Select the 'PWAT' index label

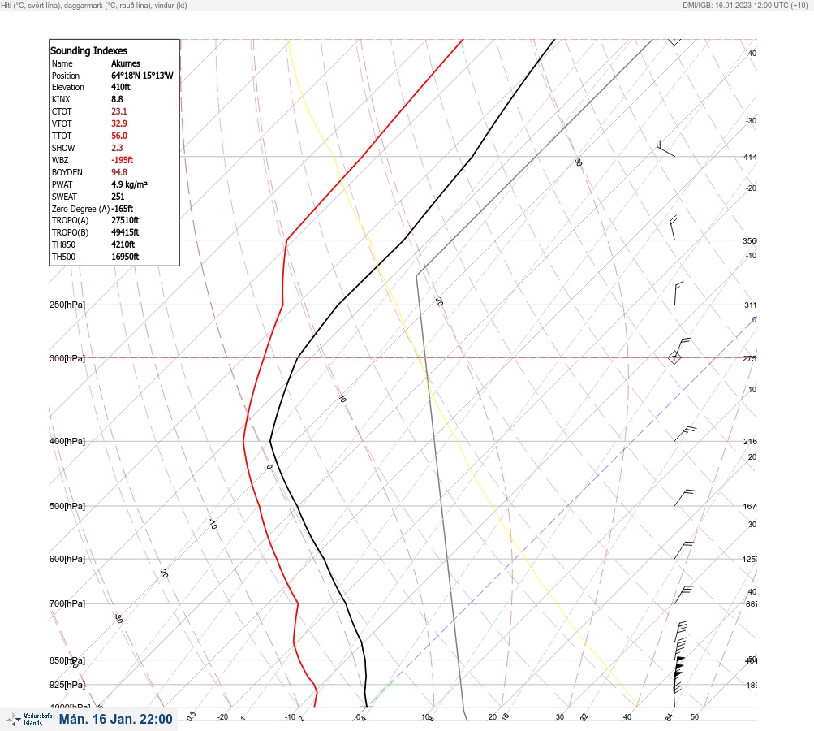click(62, 184)
